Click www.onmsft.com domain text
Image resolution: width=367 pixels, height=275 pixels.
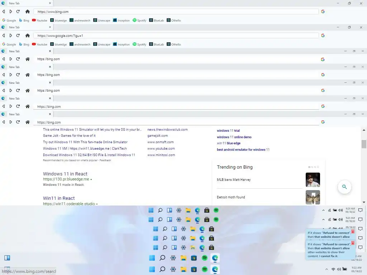point(160,142)
